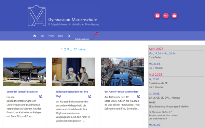Click the "April 2025" calendar heading

click(156, 49)
